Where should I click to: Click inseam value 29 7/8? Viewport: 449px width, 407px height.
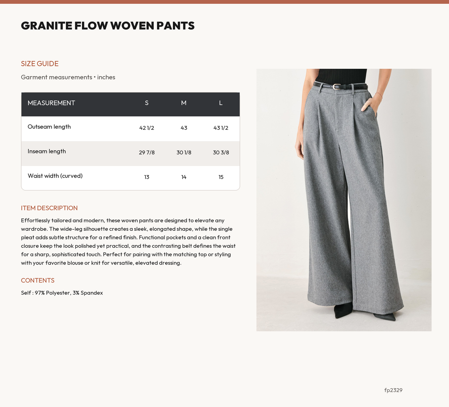[x=147, y=153]
